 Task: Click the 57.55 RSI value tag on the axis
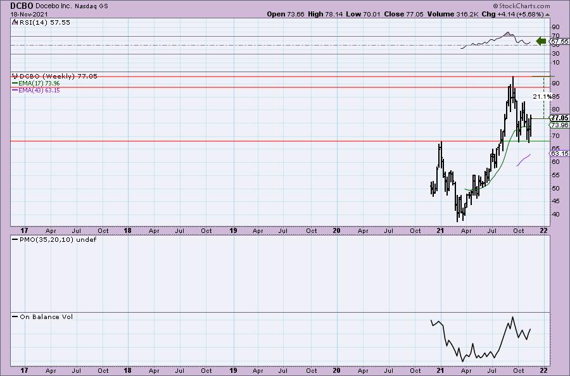click(559, 42)
